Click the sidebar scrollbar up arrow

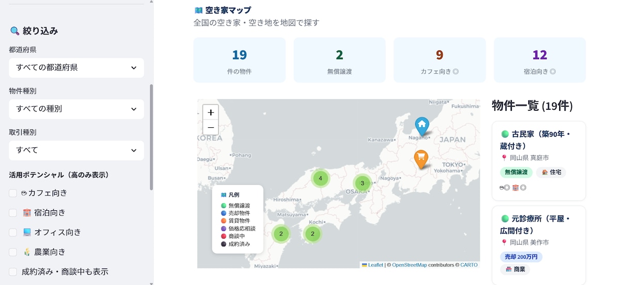[151, 2]
